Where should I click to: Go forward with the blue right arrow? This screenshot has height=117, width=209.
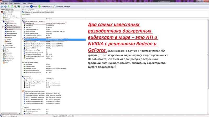(x=5, y=6)
